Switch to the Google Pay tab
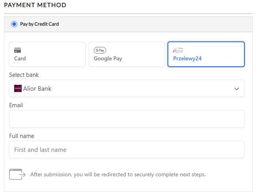 click(127, 54)
